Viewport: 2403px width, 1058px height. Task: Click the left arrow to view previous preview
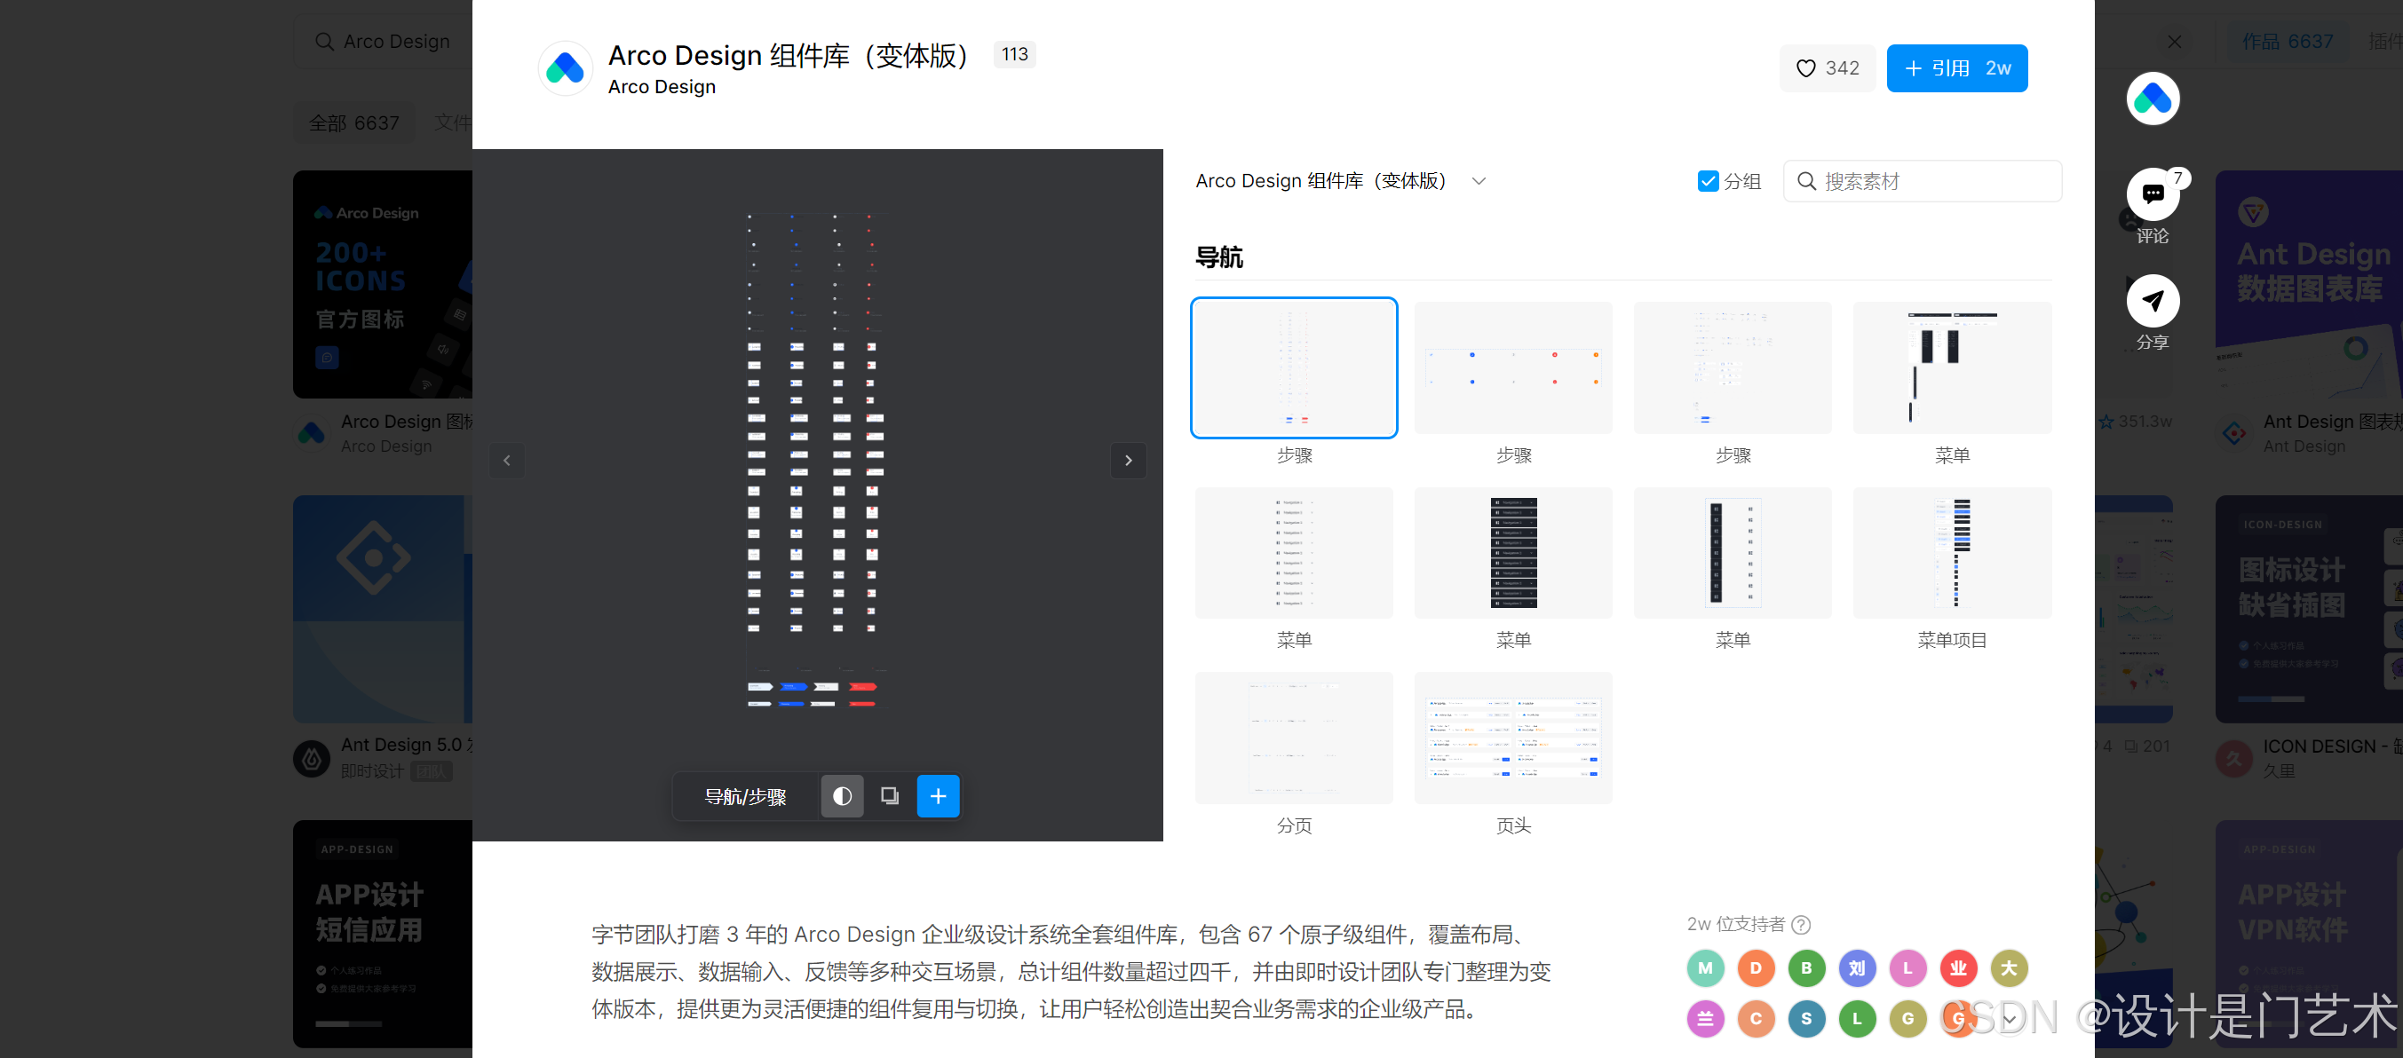click(x=506, y=460)
